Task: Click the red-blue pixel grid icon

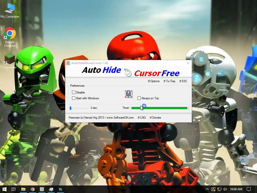Action: coord(128,94)
